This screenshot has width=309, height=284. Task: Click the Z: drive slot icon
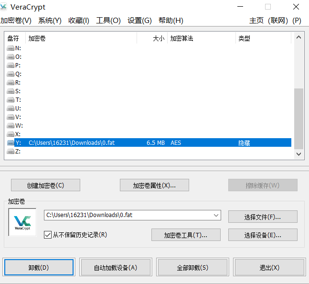point(11,151)
